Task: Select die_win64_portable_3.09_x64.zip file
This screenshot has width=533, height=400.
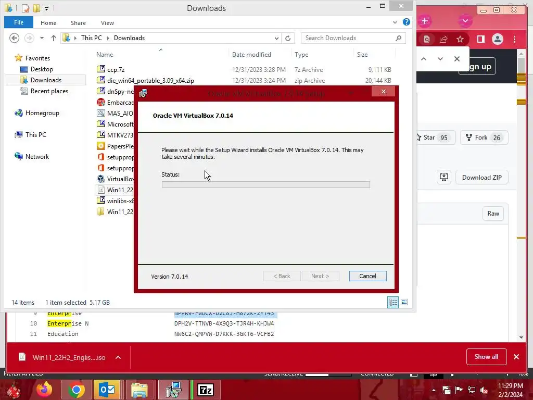Action: point(150,81)
